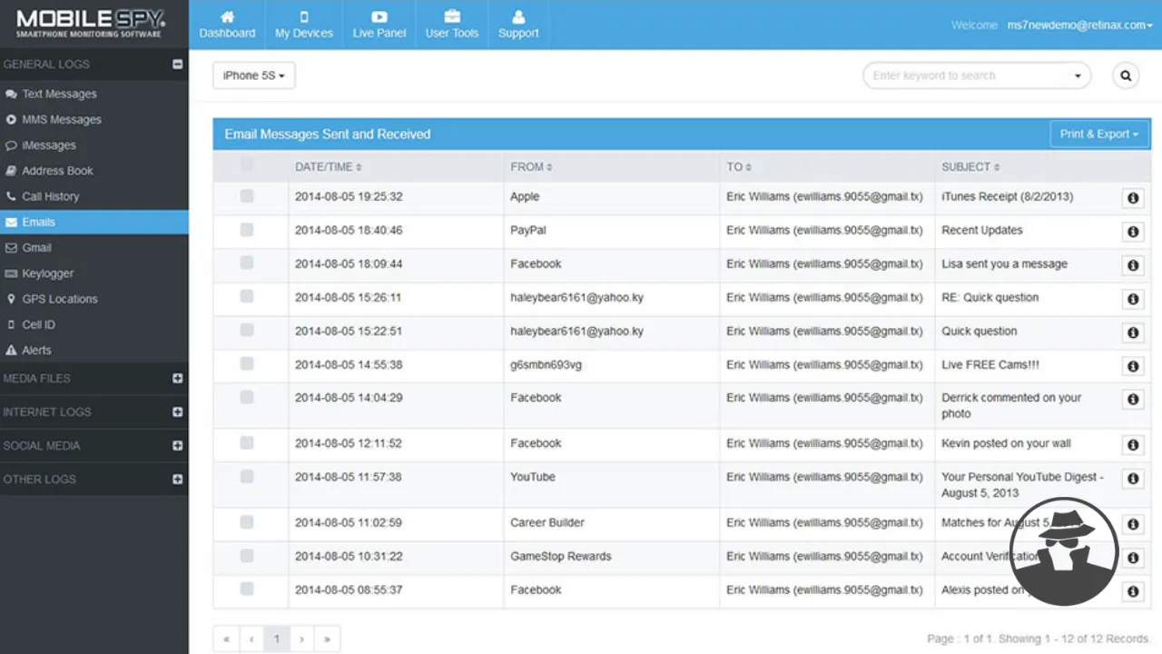
Task: Click the subject 'Live FREE Cams!!!'
Action: pos(990,365)
